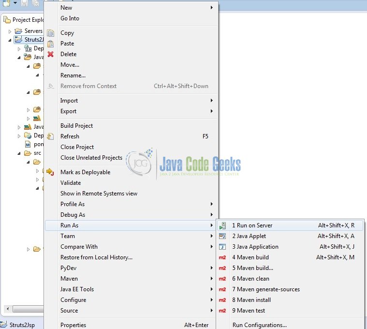
Task: Open the Export submenu arrow
Action: (x=212, y=111)
